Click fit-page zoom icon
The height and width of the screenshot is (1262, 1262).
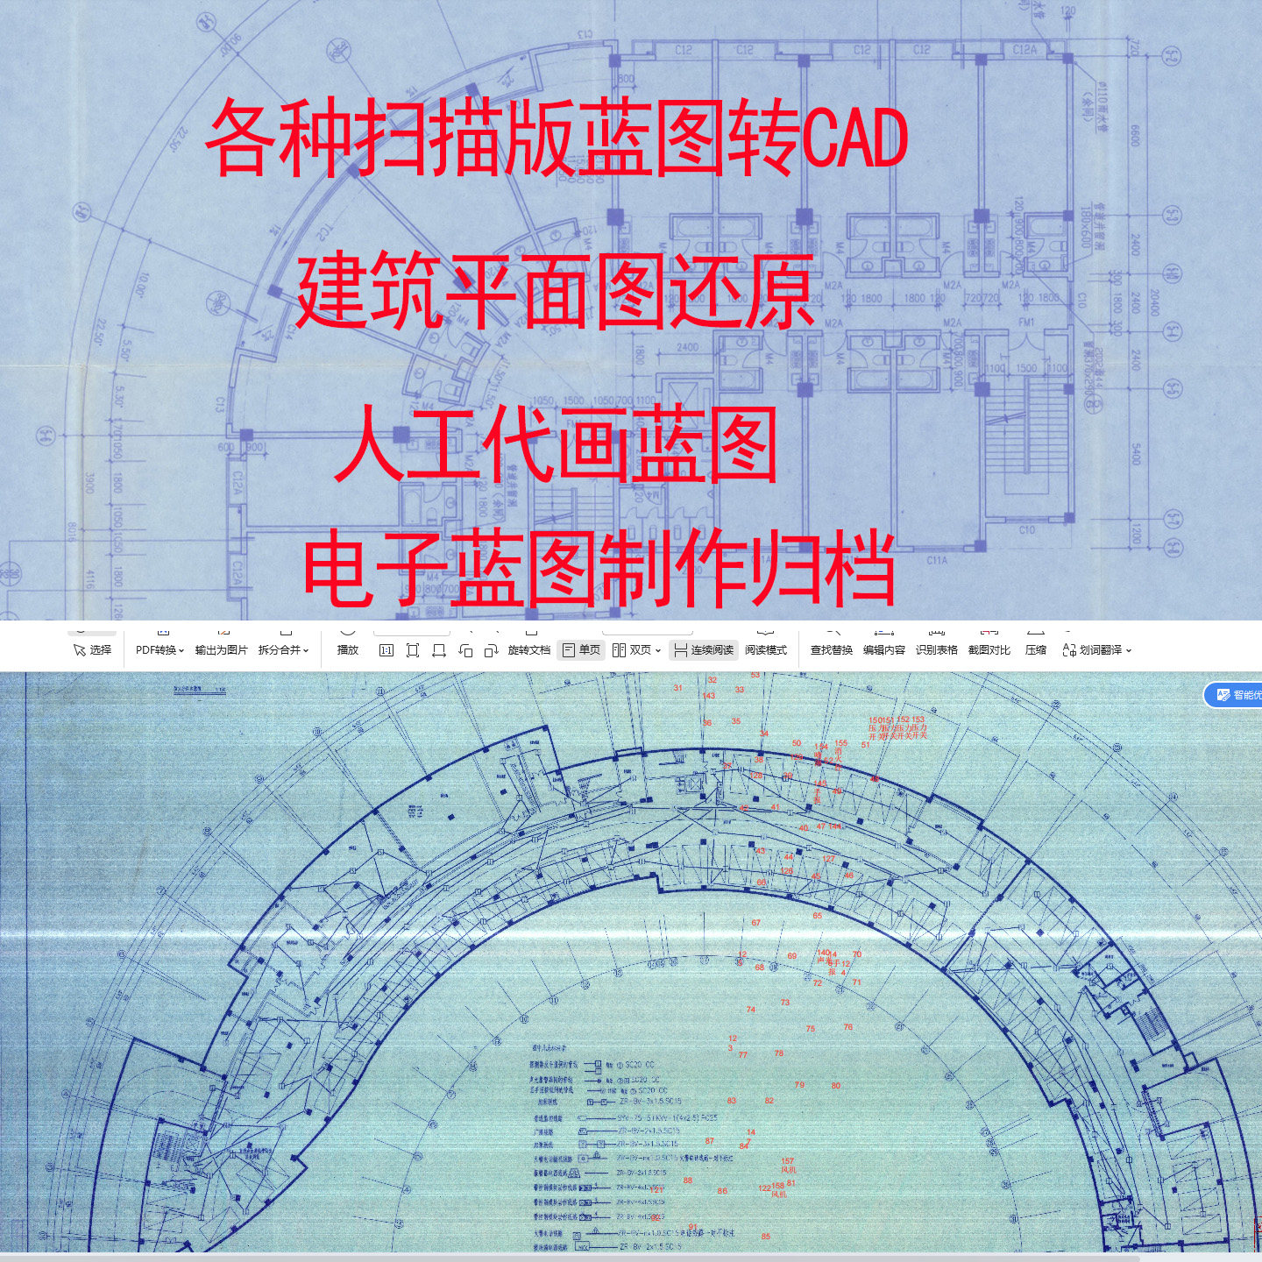(x=413, y=650)
